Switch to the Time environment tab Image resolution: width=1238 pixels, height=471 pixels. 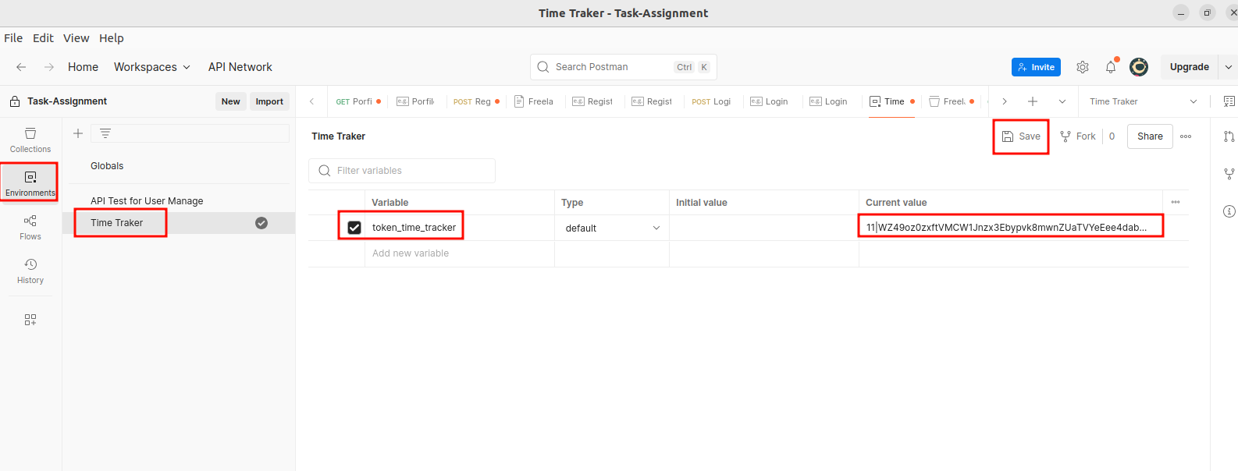point(891,101)
